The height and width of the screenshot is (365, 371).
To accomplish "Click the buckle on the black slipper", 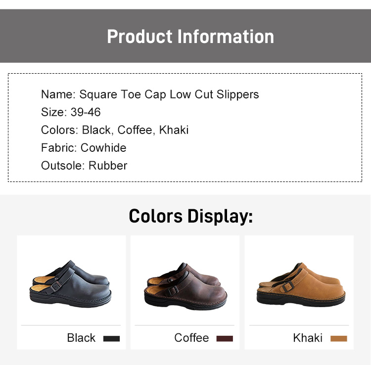I will pos(56,286).
